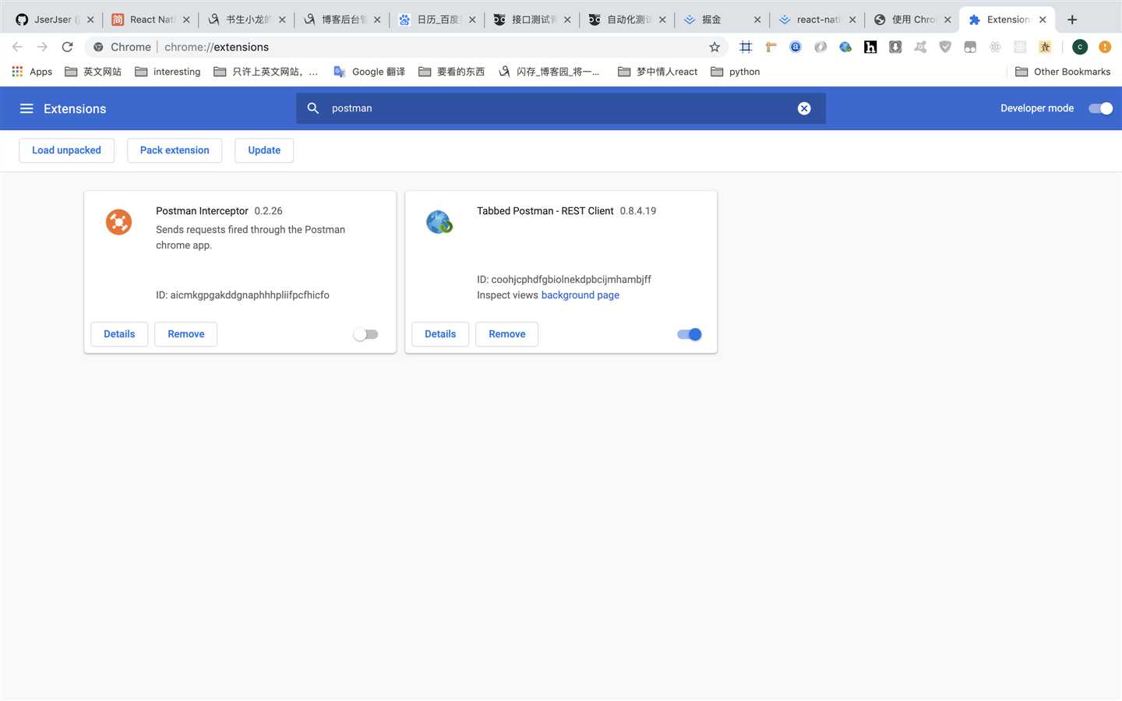Toggle Developer mode switch
Image resolution: width=1122 pixels, height=701 pixels.
click(1100, 108)
